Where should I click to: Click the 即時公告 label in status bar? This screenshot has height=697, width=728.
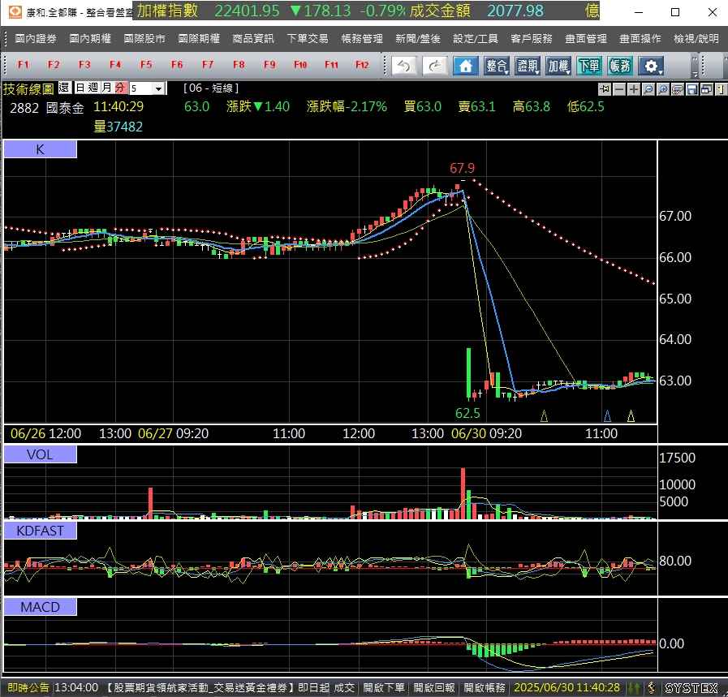click(28, 688)
